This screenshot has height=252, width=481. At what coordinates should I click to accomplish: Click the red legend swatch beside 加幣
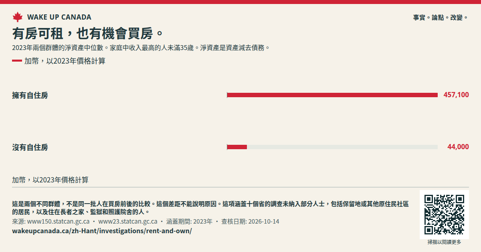(x=17, y=61)
